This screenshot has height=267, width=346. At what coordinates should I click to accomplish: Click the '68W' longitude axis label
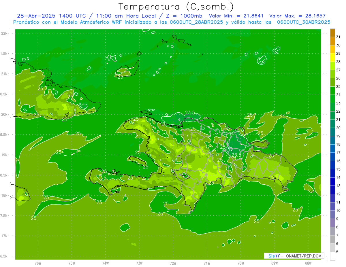[x=308, y=263]
